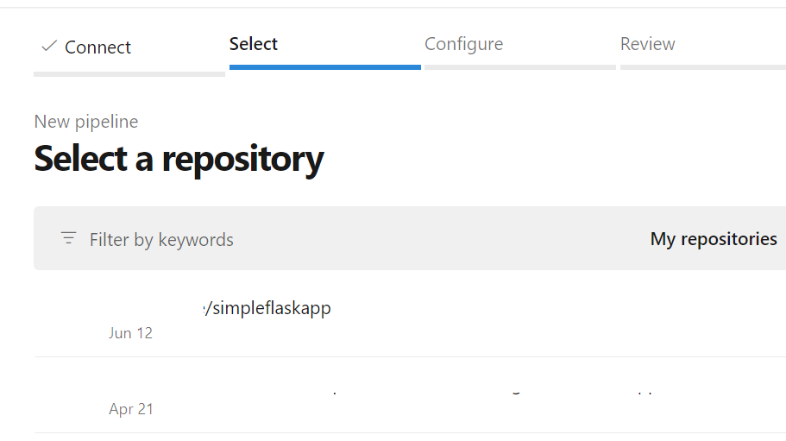Click the Jun 12 date under simpleflaskapp

(131, 333)
